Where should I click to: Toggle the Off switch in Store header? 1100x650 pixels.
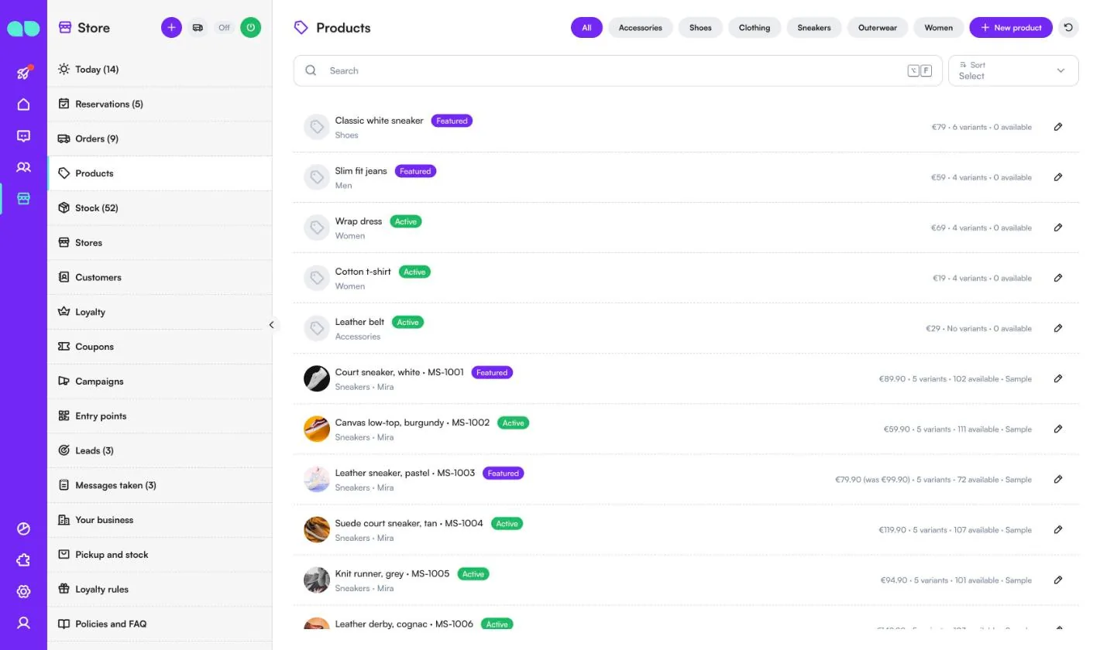pos(224,28)
